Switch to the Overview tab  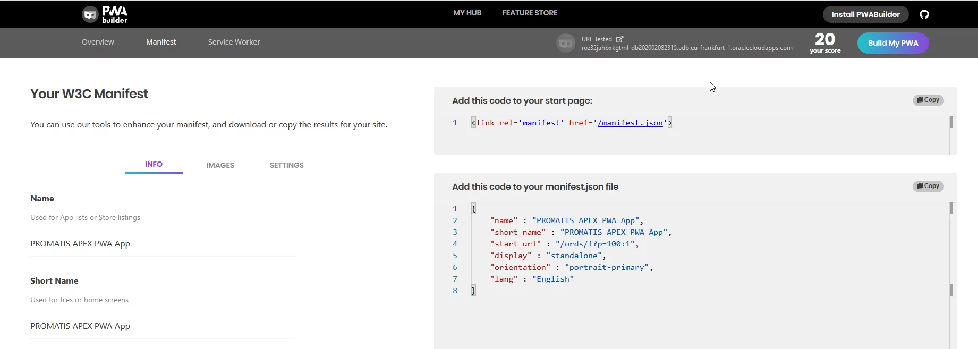(x=98, y=42)
